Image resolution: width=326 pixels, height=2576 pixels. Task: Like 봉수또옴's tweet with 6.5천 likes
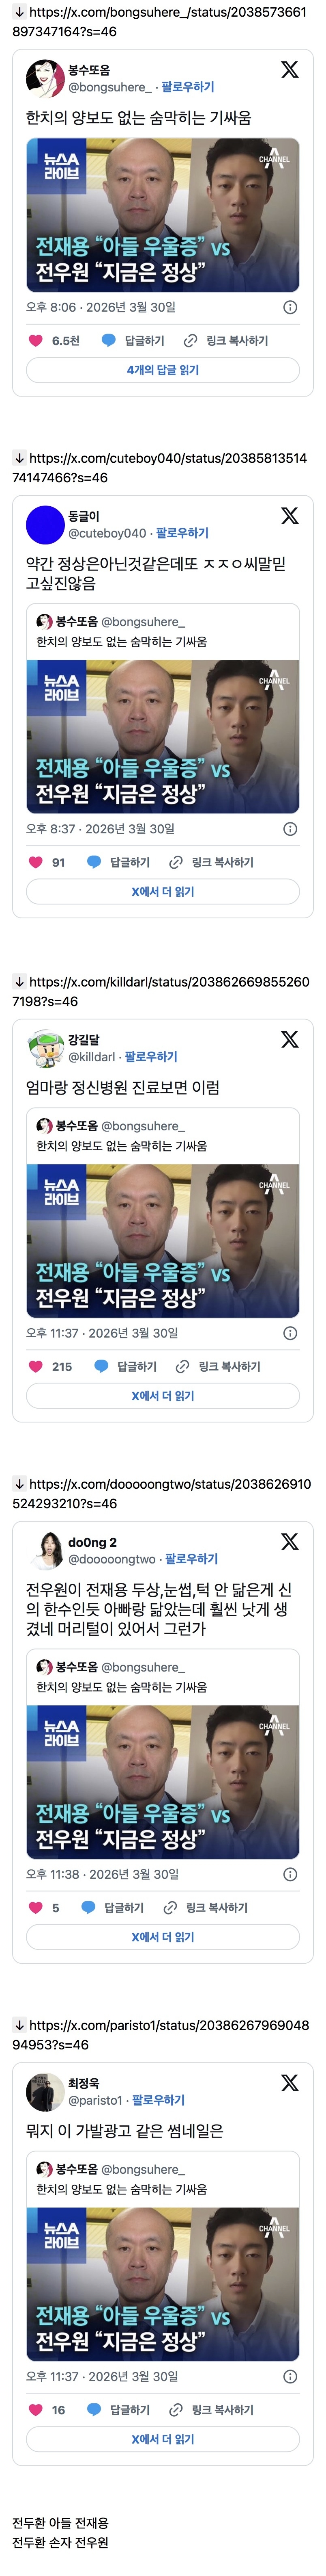coord(36,341)
